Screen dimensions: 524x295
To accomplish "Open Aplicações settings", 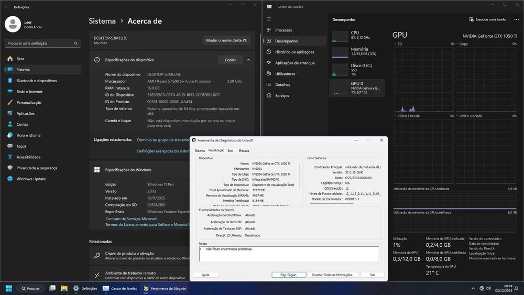I will 43,113.
